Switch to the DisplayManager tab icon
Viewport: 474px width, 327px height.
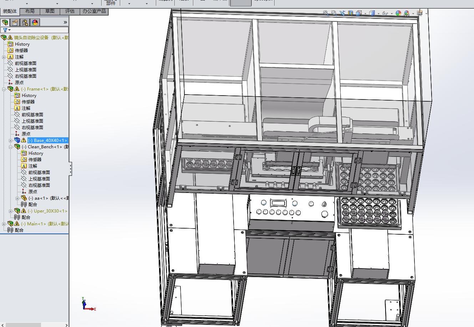pyautogui.click(x=35, y=22)
